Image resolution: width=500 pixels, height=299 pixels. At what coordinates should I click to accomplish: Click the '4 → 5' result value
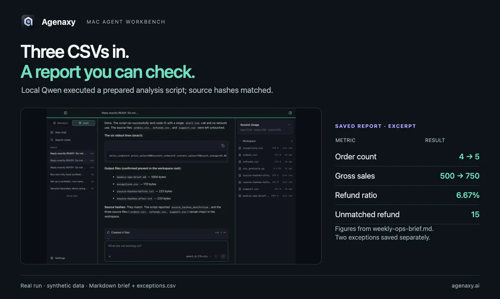pyautogui.click(x=469, y=157)
